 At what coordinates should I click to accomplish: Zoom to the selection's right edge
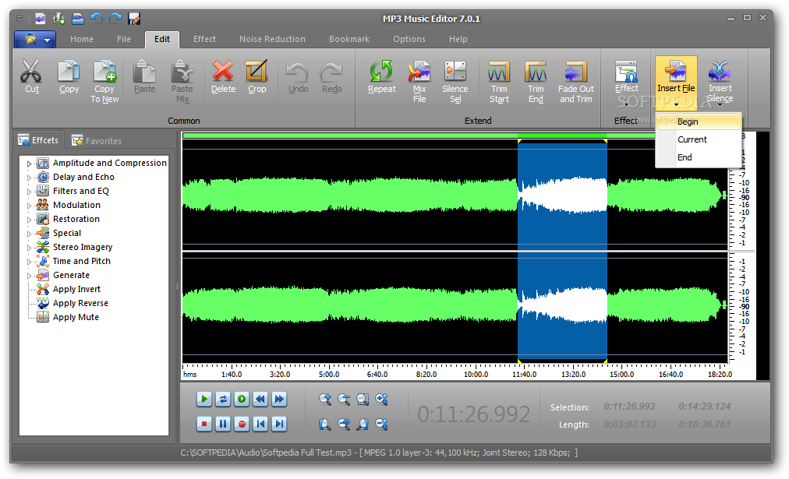point(363,424)
